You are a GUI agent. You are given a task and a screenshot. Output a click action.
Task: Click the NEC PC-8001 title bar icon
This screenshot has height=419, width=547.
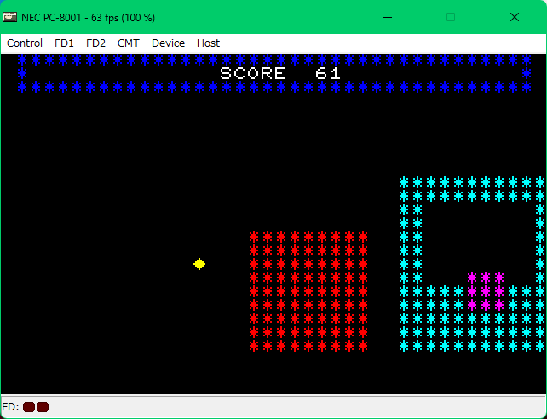point(11,17)
